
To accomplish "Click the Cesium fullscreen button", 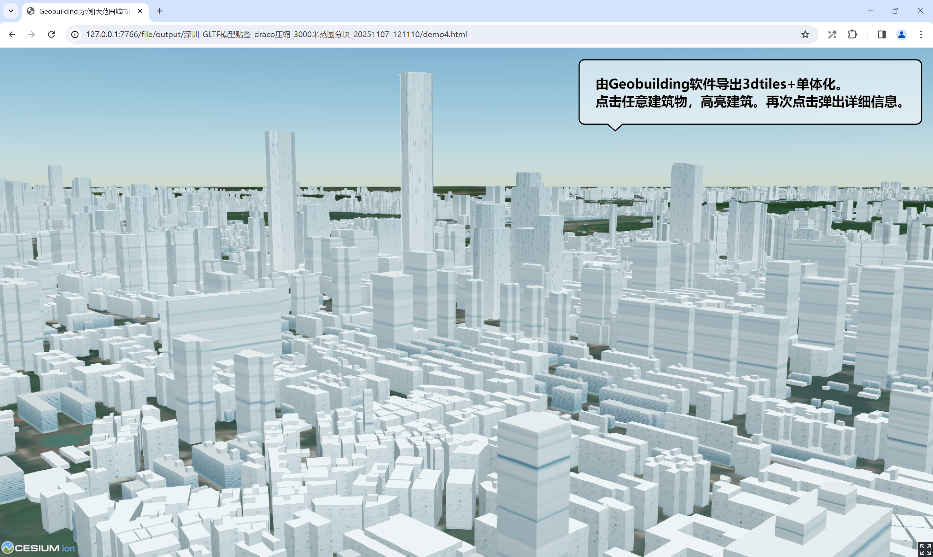I will coord(925,549).
